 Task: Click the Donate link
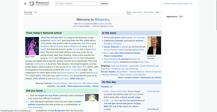(167, 4)
